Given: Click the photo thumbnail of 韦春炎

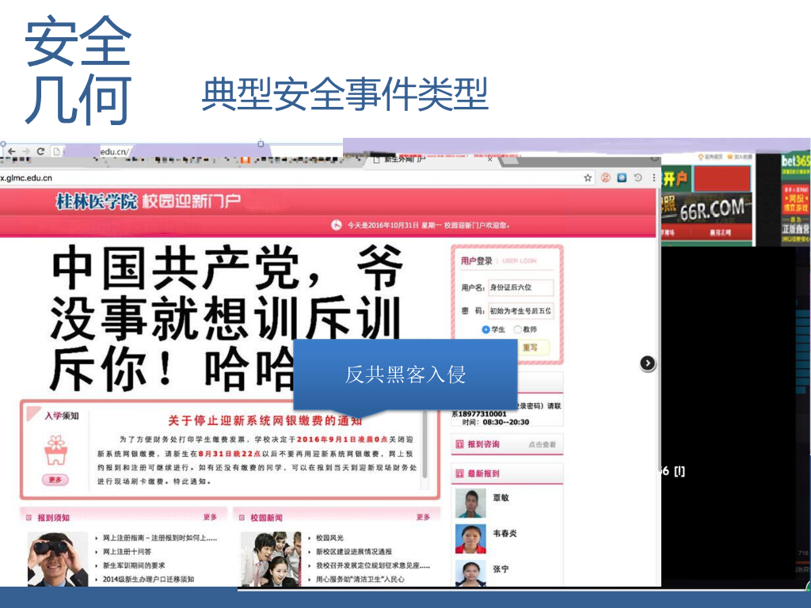Looking at the screenshot, I should pos(470,538).
